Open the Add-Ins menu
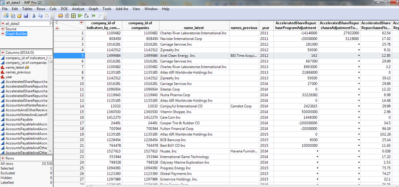The height and width of the screenshot is (187, 399). [122, 9]
